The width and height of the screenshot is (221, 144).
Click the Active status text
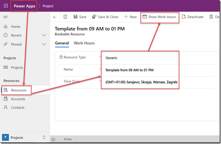click(x=68, y=139)
